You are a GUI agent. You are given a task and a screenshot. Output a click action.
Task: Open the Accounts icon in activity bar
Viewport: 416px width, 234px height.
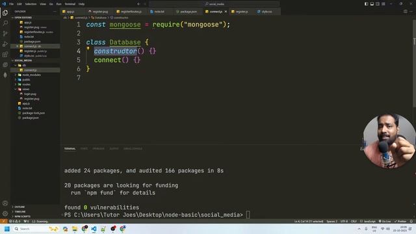(x=5, y=203)
